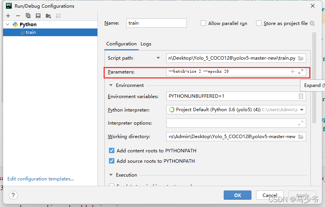Image resolution: width=325 pixels, height=207 pixels.
Task: Switch to the Logs tab
Action: pyautogui.click(x=146, y=44)
